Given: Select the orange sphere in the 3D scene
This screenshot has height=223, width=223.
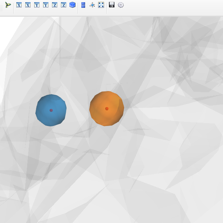Looking at the screenshot, I should point(107,109).
